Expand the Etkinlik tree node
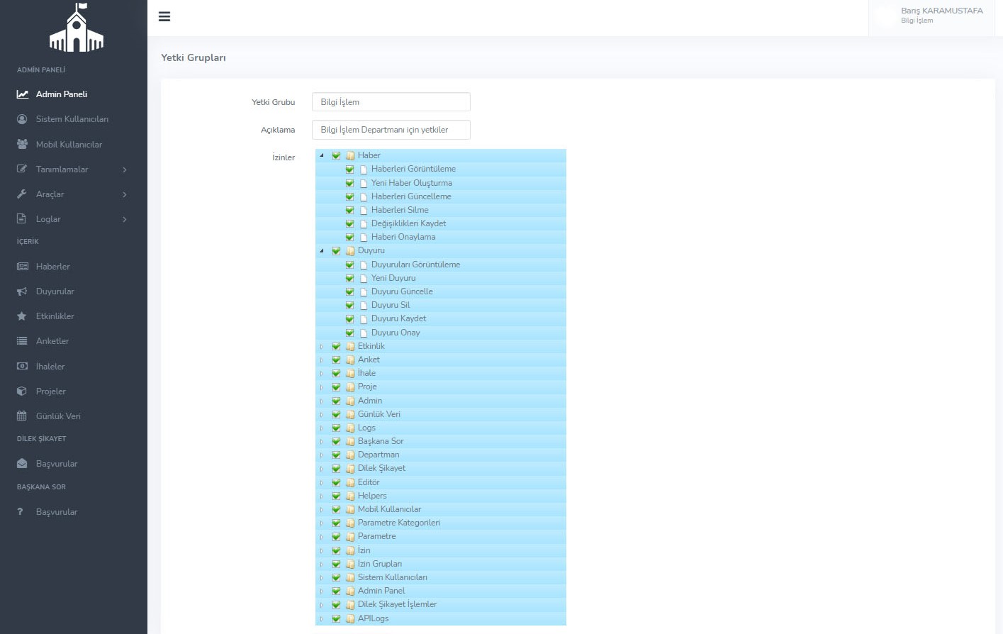 point(322,346)
